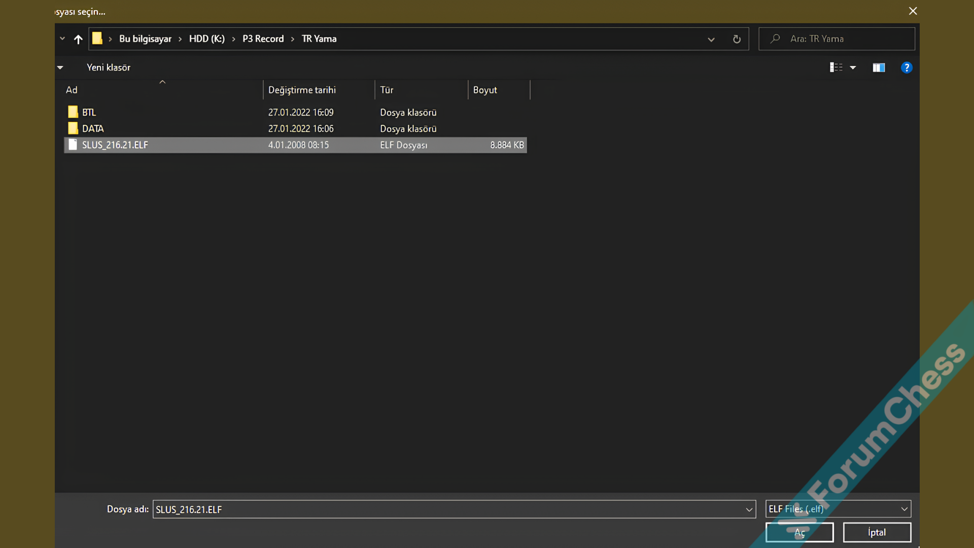This screenshot has height=548, width=974.
Task: Expand chevron after HDD (K:) breadcrumb
Action: click(234, 39)
